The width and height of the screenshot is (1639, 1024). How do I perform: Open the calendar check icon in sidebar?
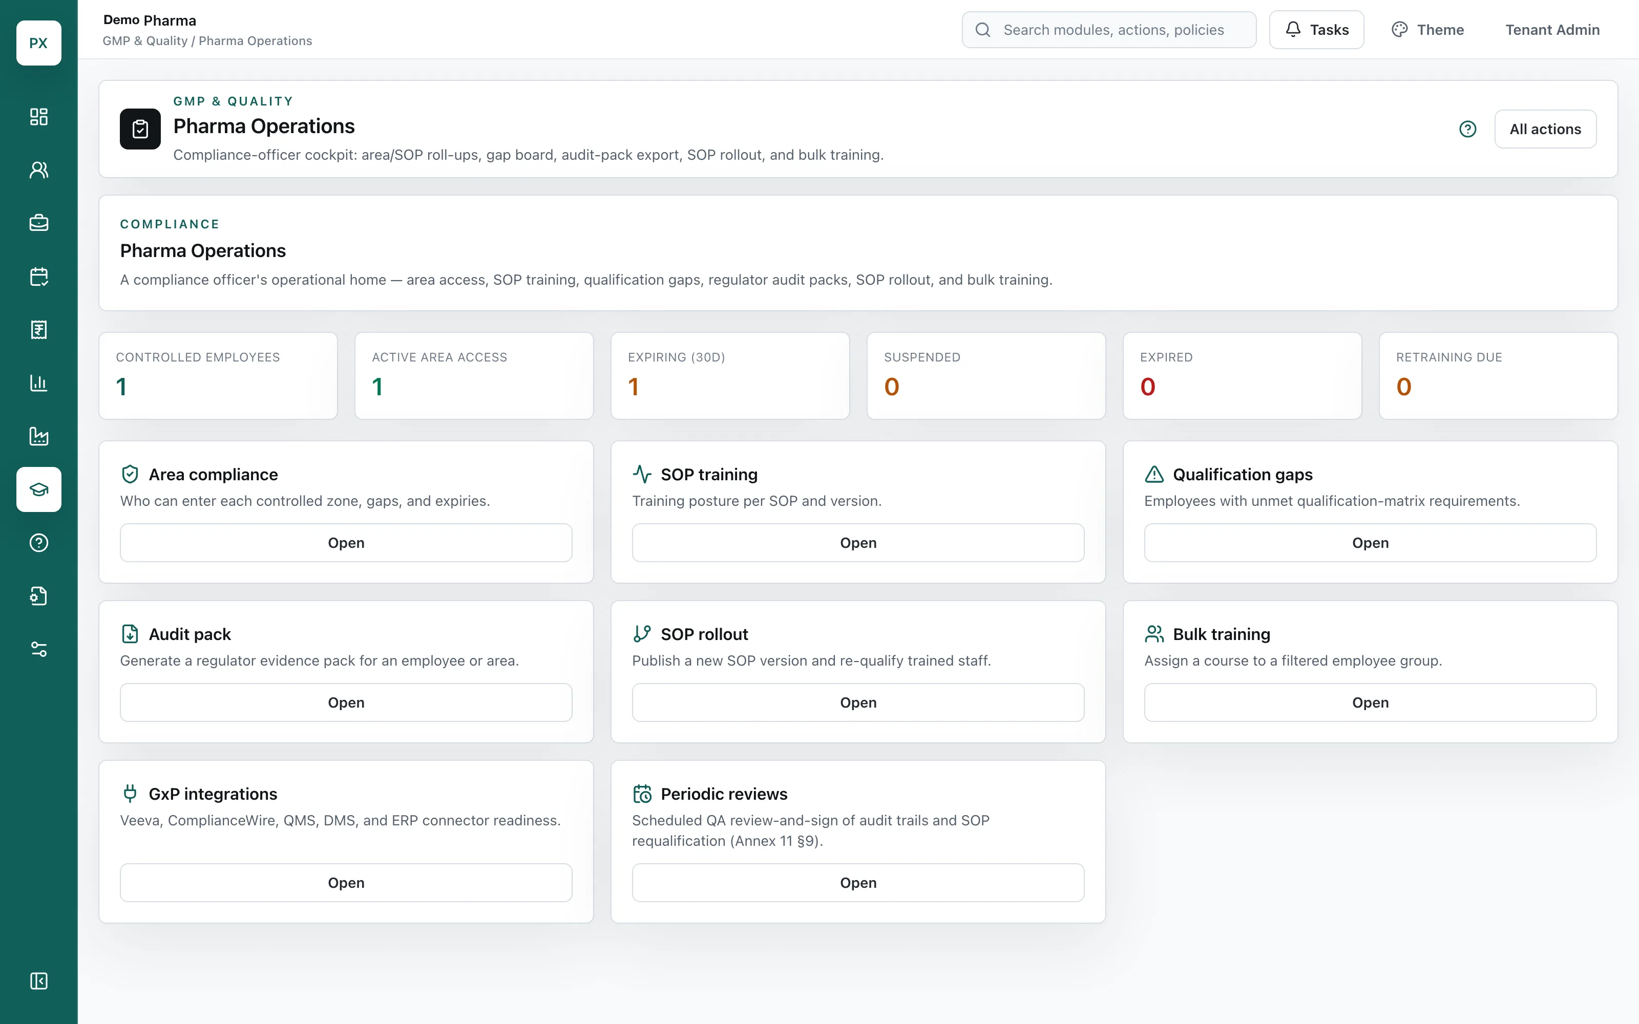38,276
